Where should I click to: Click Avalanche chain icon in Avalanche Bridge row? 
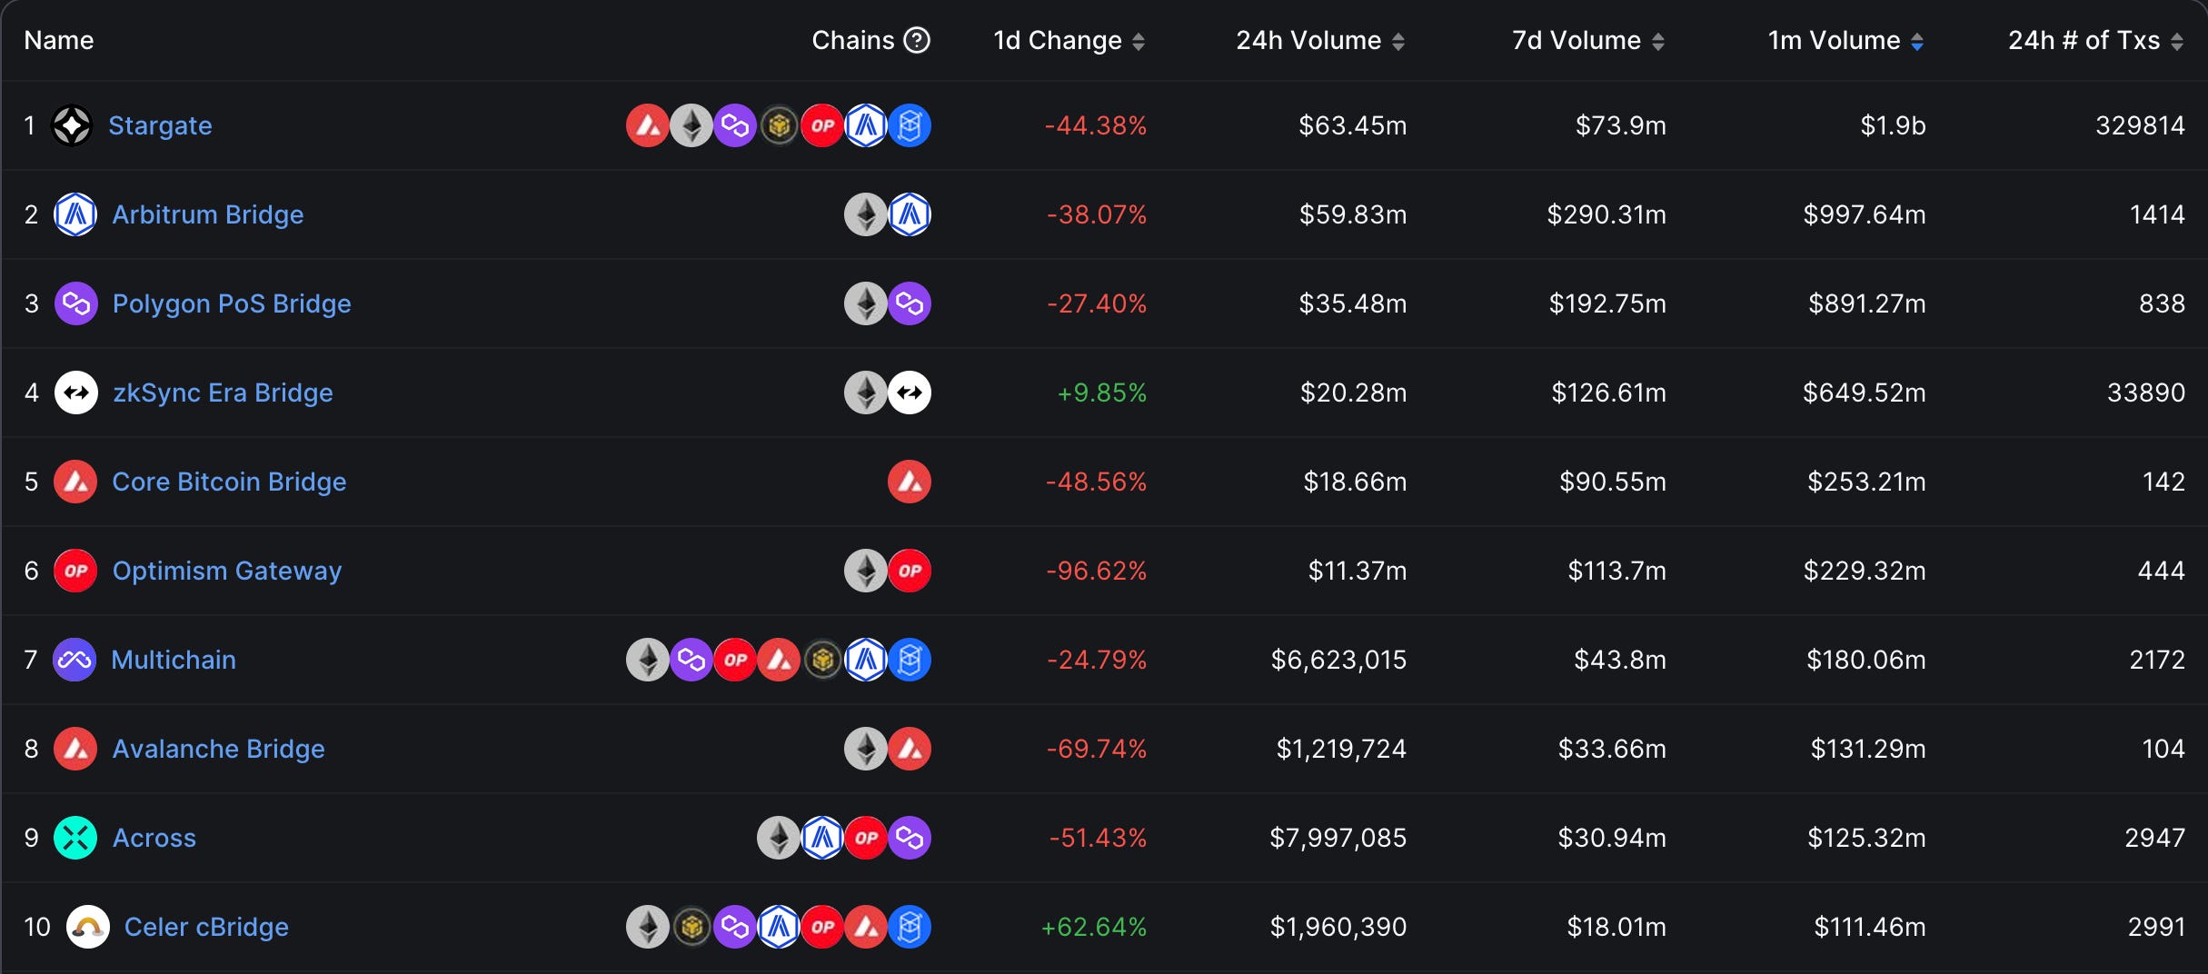point(910,749)
